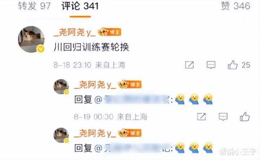Open reply icon on 8-18 23:10 comment
Image resolution: width=260 pixels, height=160 pixels.
211,65
